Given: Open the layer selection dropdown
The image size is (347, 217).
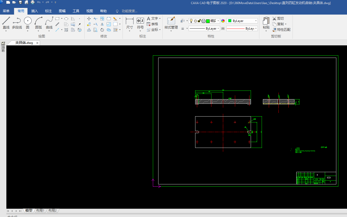Looking at the screenshot, I should click(x=219, y=21).
